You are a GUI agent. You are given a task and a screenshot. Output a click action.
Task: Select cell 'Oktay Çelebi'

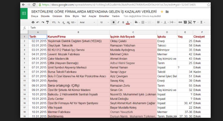point(133,41)
